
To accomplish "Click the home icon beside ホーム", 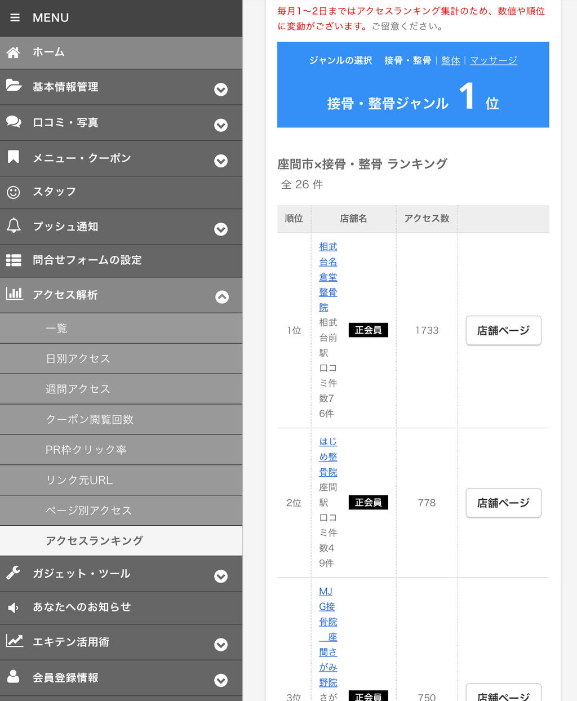I will click(x=14, y=52).
